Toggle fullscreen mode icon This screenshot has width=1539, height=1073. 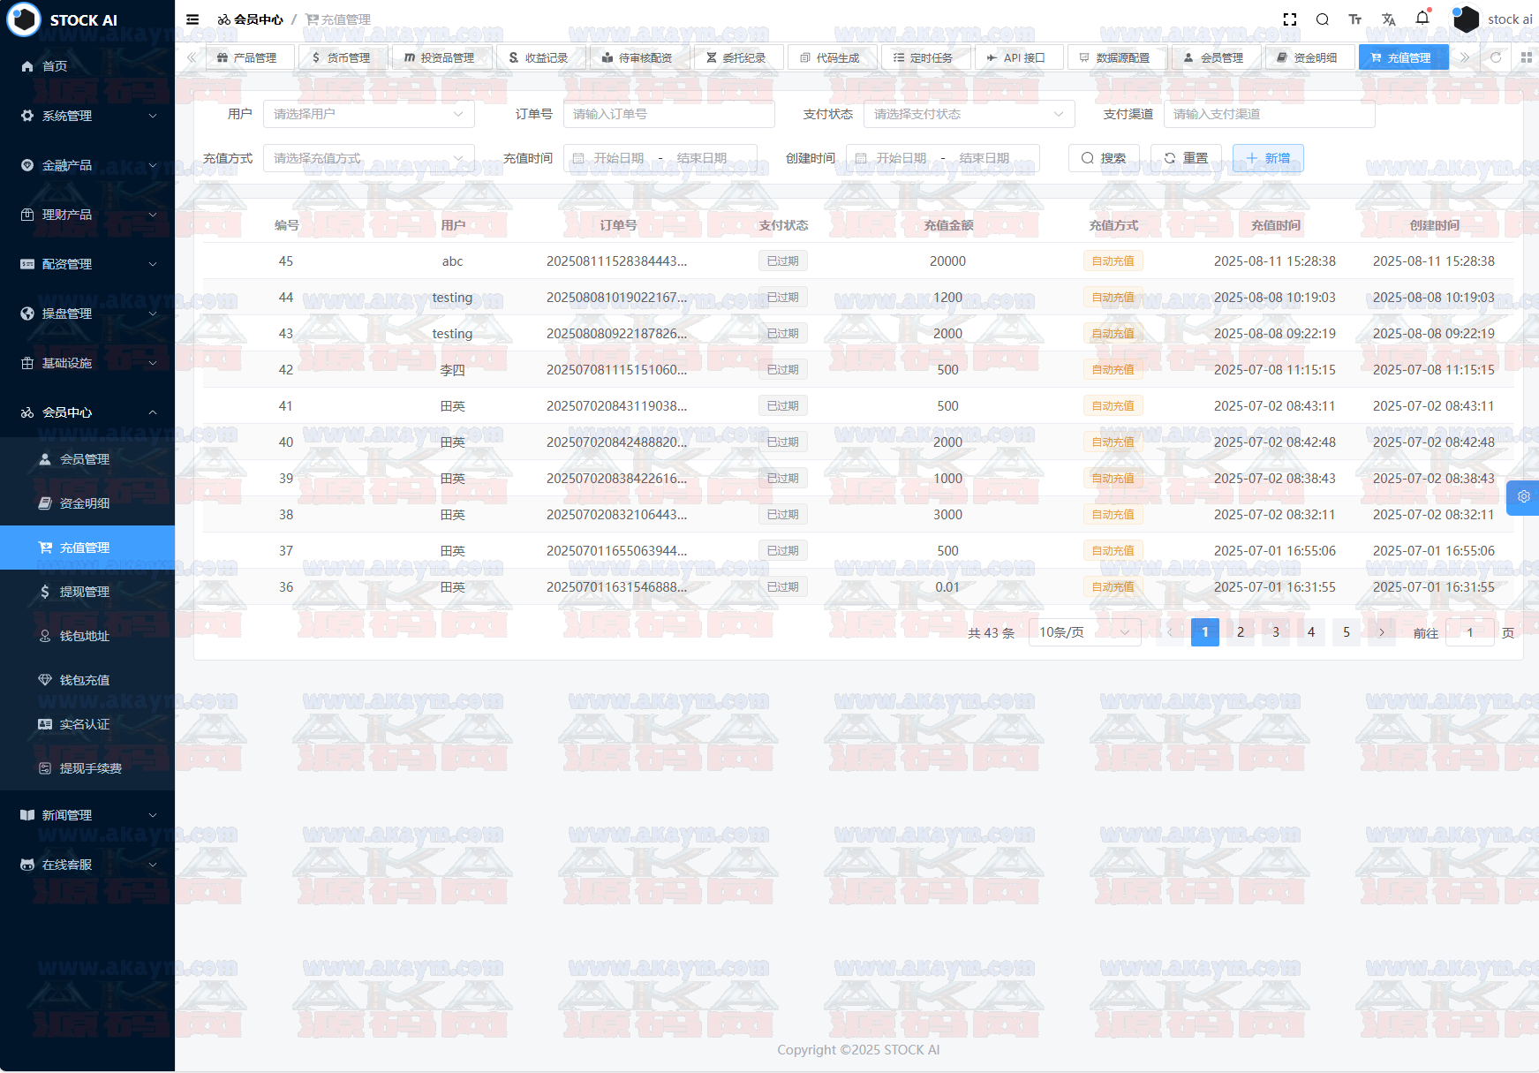(1290, 19)
